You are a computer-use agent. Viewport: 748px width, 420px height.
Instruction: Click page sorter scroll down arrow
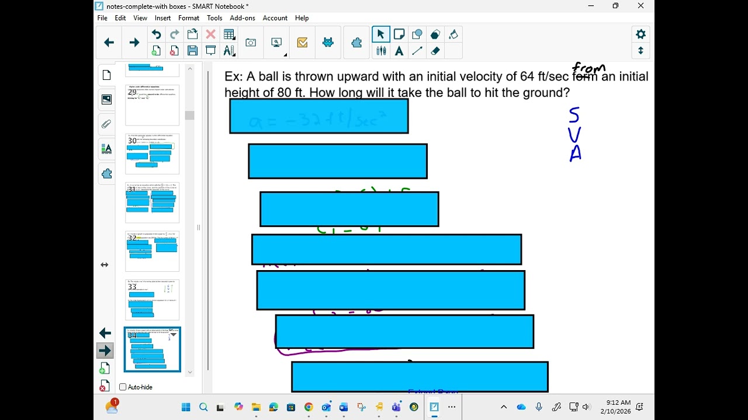pyautogui.click(x=190, y=372)
